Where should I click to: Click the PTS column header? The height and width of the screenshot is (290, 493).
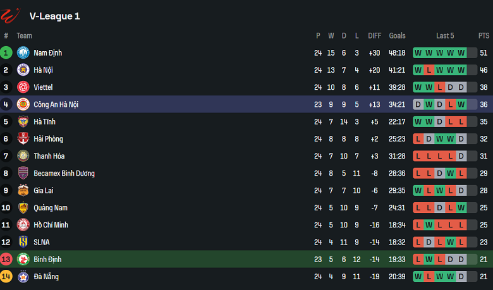click(484, 36)
